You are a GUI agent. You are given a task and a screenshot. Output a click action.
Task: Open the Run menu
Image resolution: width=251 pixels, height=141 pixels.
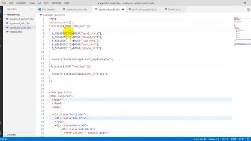click(46, 3)
